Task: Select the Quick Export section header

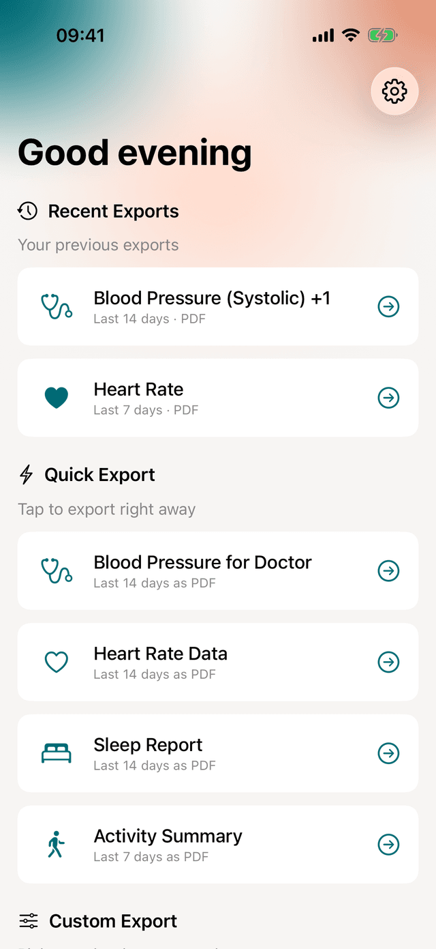Action: click(99, 474)
